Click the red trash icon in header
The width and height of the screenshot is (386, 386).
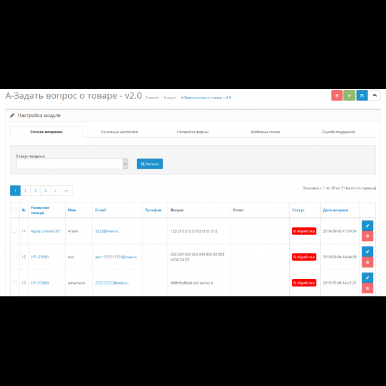pos(337,96)
